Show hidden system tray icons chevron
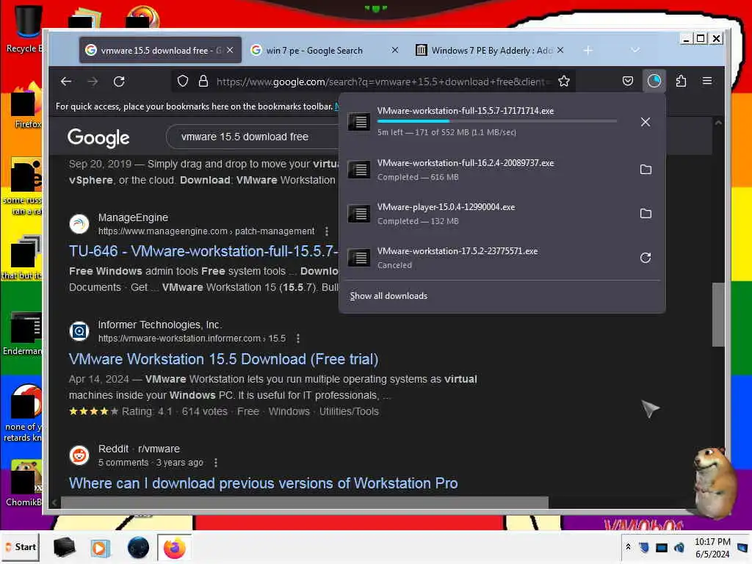The height and width of the screenshot is (564, 752). pos(628,547)
